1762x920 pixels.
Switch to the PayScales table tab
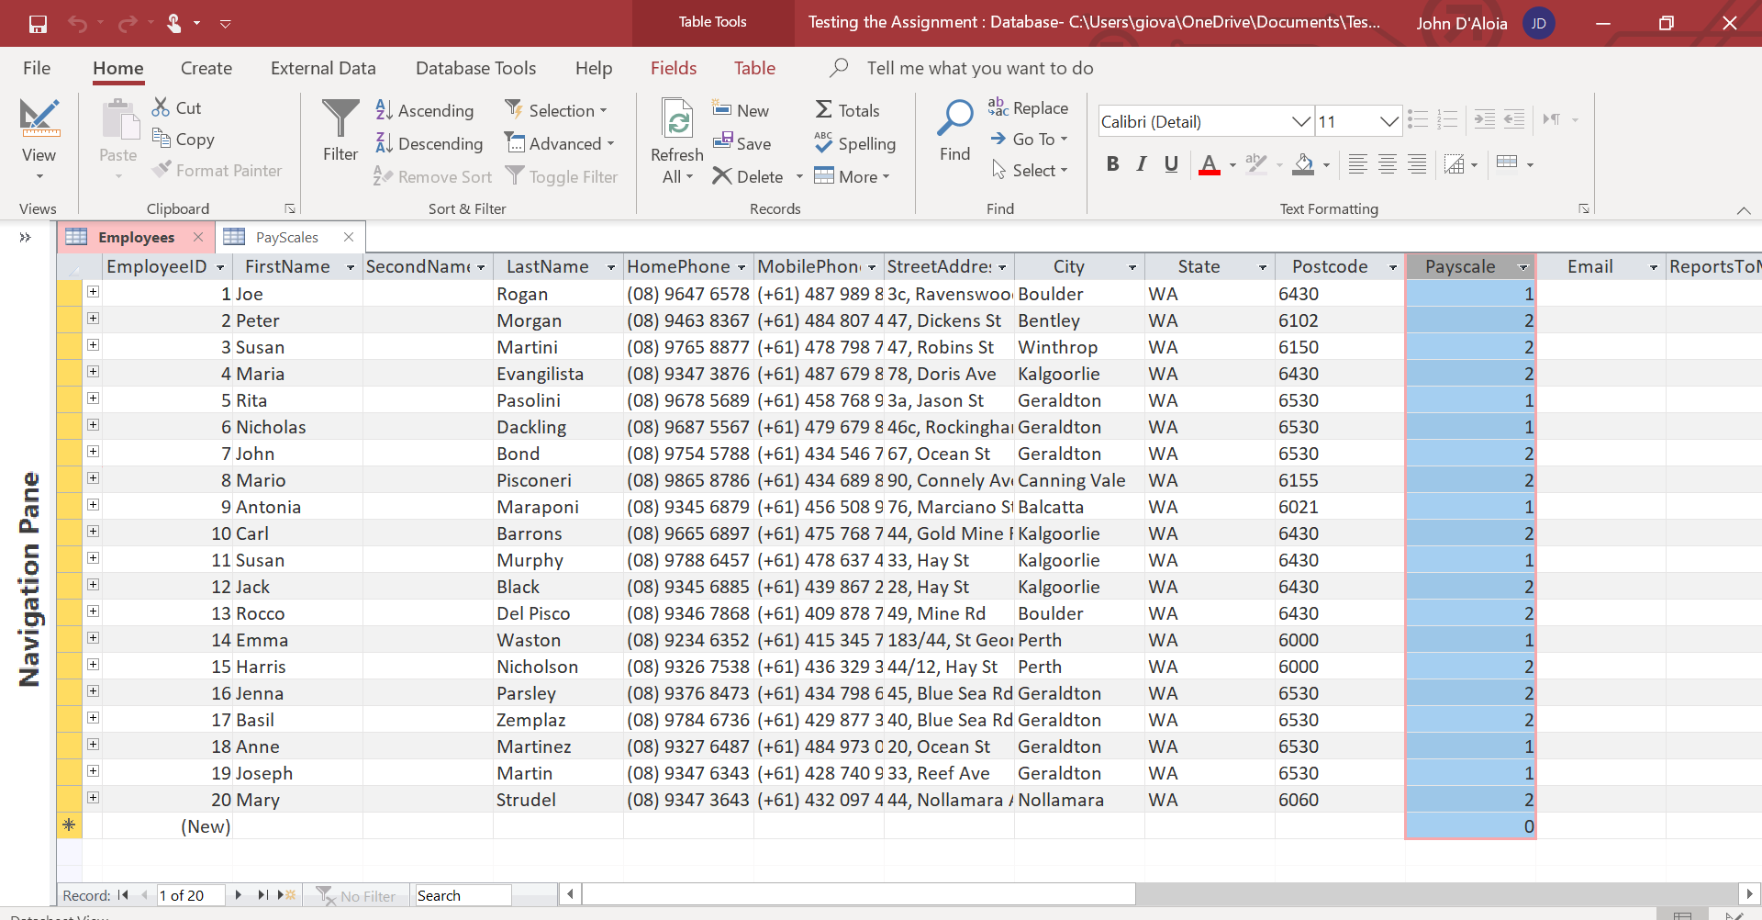[286, 237]
